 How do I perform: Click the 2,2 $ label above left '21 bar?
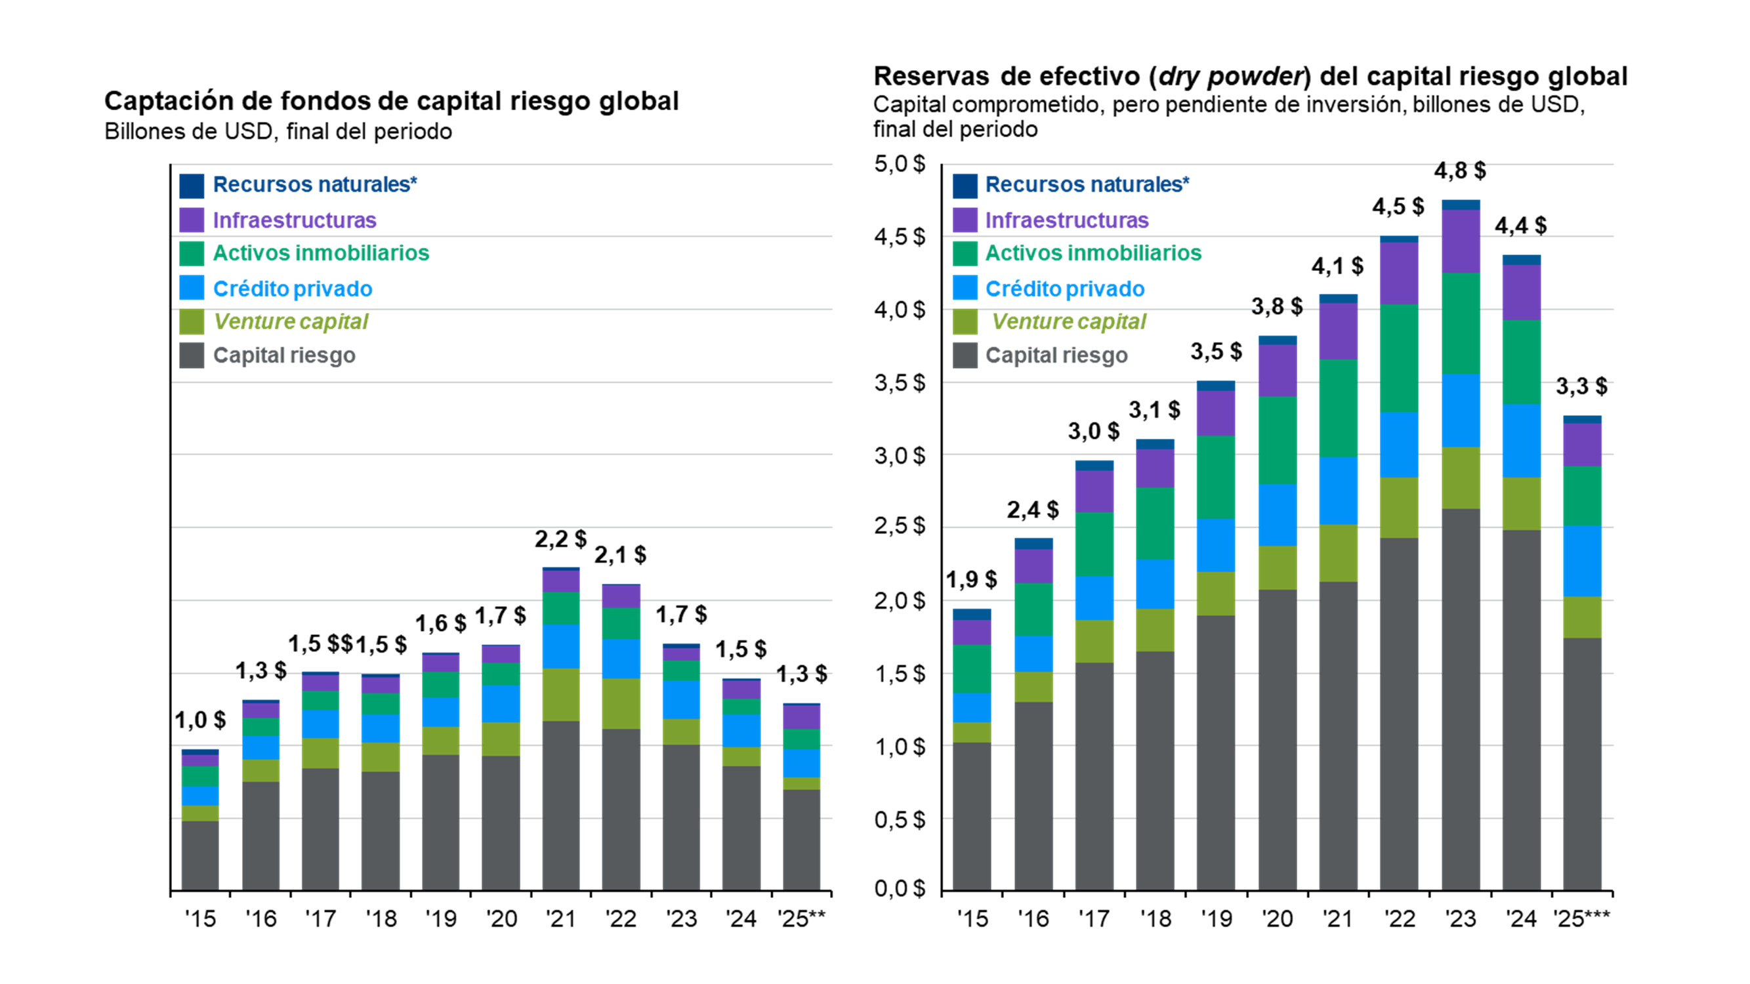point(560,539)
